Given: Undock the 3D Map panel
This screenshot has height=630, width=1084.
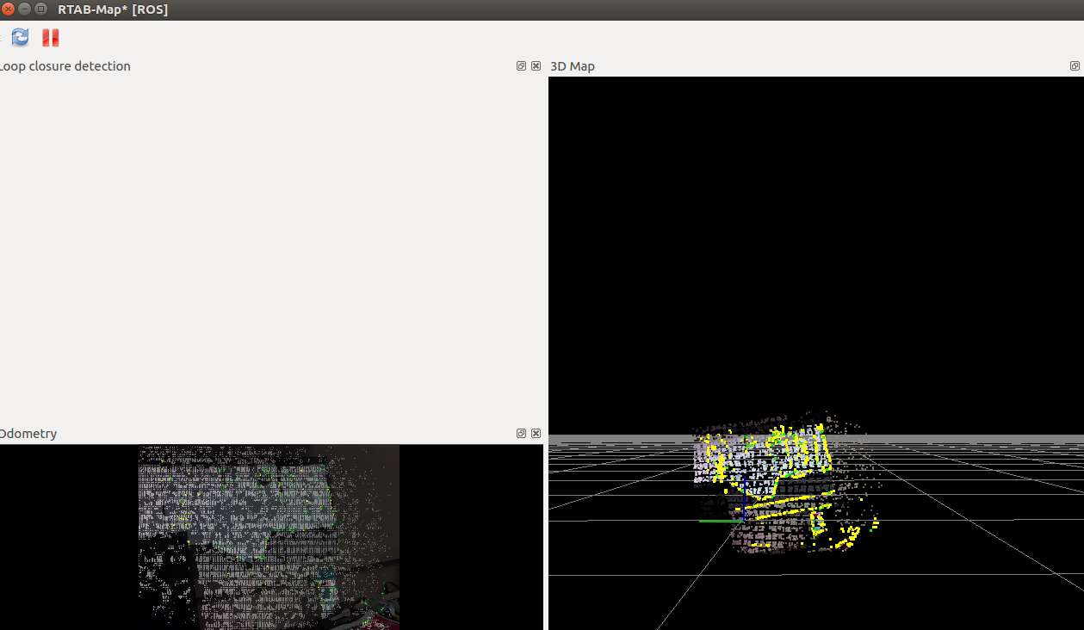Looking at the screenshot, I should coord(1074,65).
